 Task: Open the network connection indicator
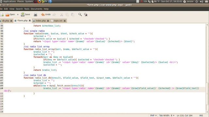[149, 2]
